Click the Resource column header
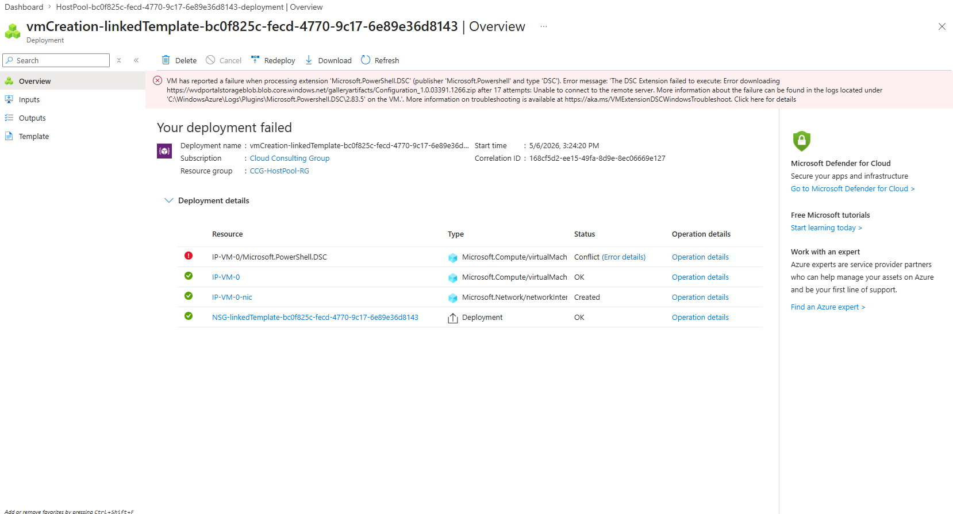This screenshot has height=514, width=953. click(228, 234)
